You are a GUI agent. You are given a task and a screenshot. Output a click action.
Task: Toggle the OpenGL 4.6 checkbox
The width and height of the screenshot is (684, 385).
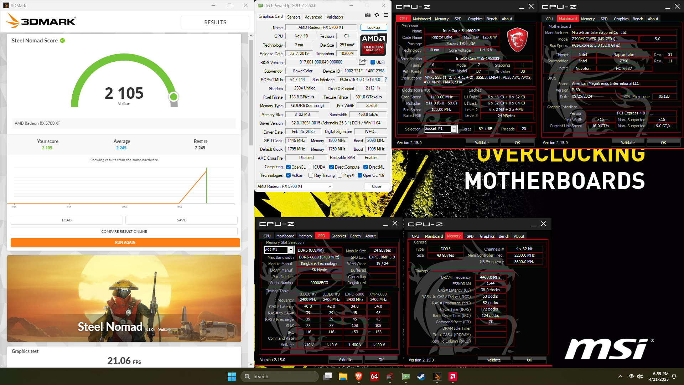pyautogui.click(x=360, y=175)
